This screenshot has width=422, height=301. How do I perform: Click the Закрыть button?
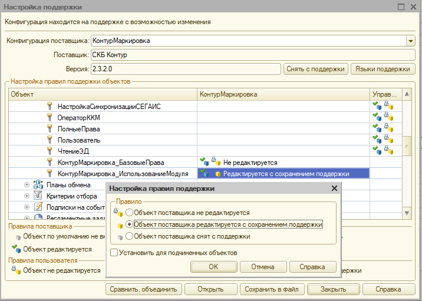pos(334,289)
